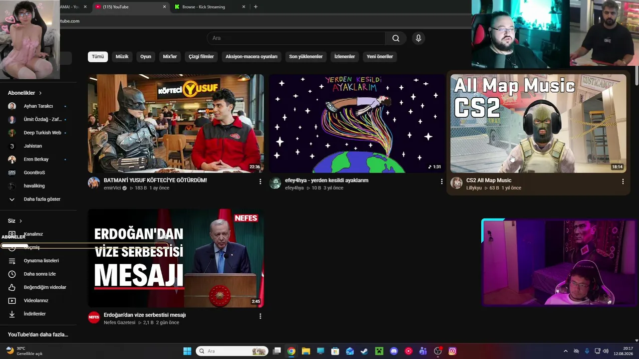Open options menu for the BATMAN'İ YUSUF KÖFTECİ'YE video
Image resolution: width=639 pixels, height=359 pixels.
(x=260, y=182)
